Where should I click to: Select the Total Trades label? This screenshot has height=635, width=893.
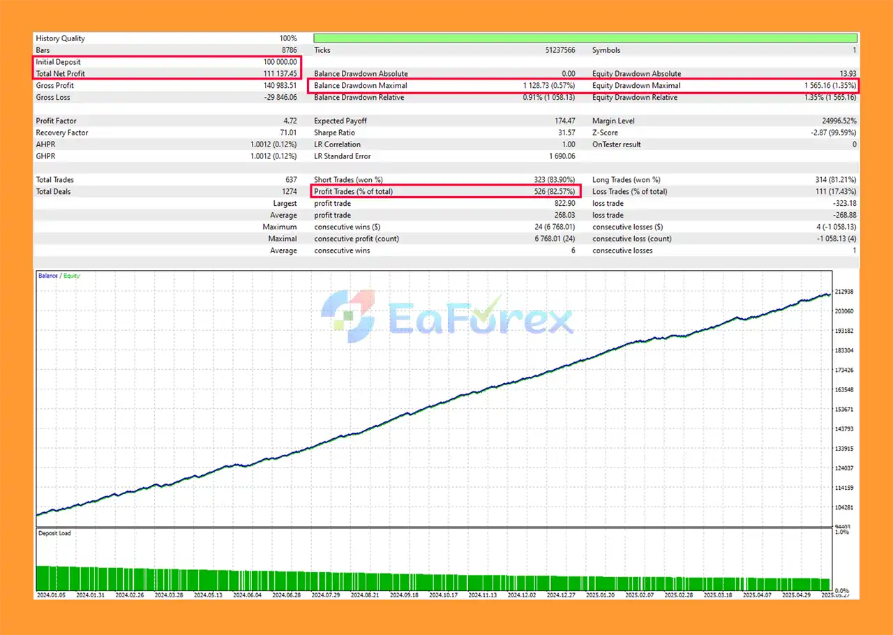click(x=54, y=180)
